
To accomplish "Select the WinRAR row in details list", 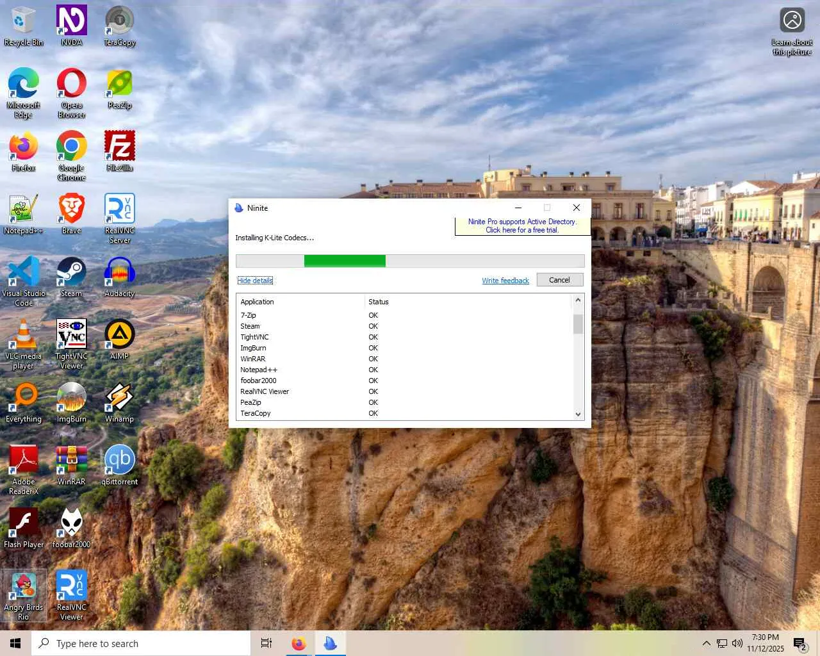I will [404, 359].
